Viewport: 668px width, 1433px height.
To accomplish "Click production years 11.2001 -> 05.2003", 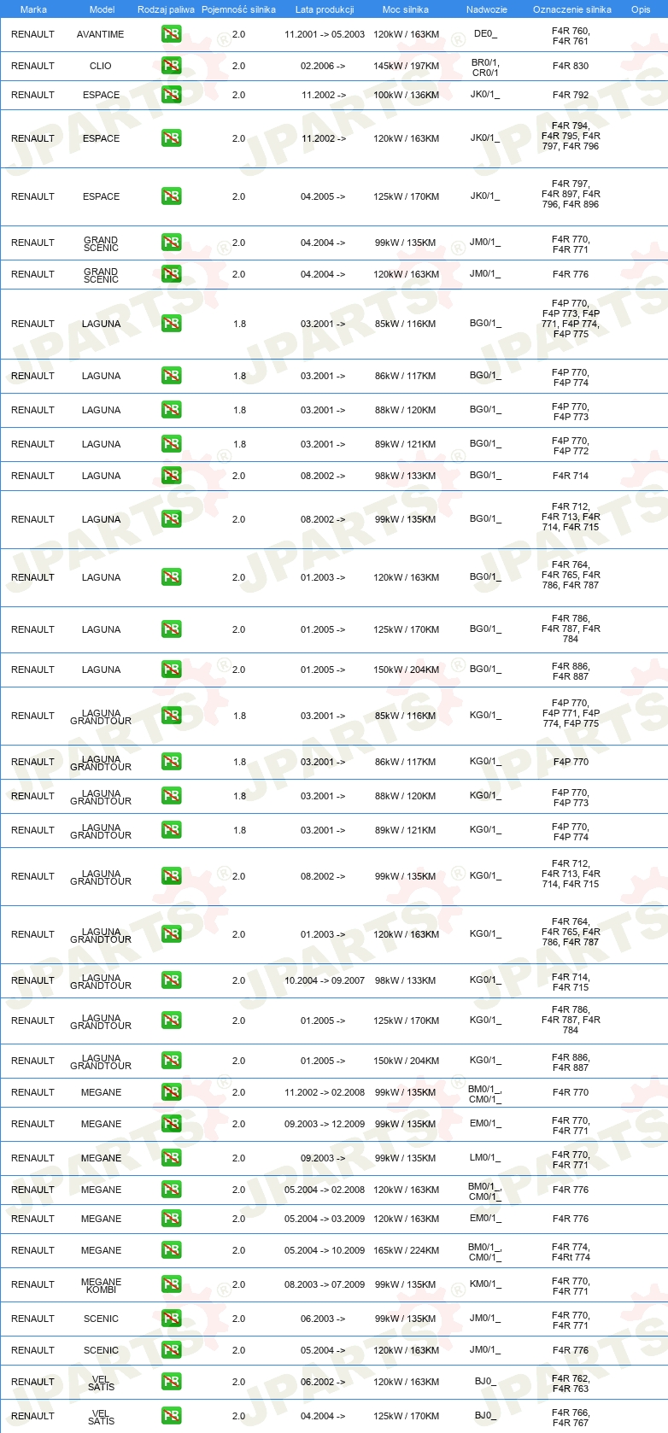I will 325,34.
